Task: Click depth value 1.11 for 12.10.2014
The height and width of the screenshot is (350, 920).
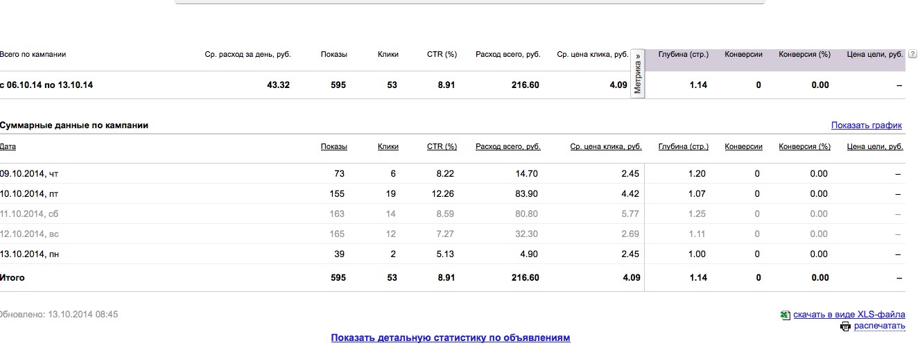Action: coord(697,234)
